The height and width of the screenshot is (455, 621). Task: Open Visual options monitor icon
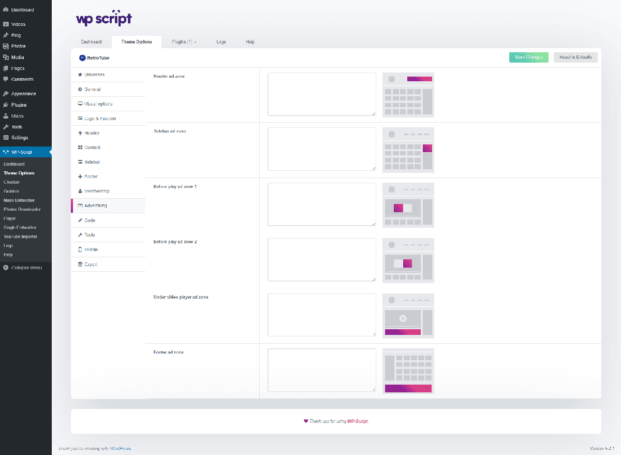pyautogui.click(x=80, y=104)
